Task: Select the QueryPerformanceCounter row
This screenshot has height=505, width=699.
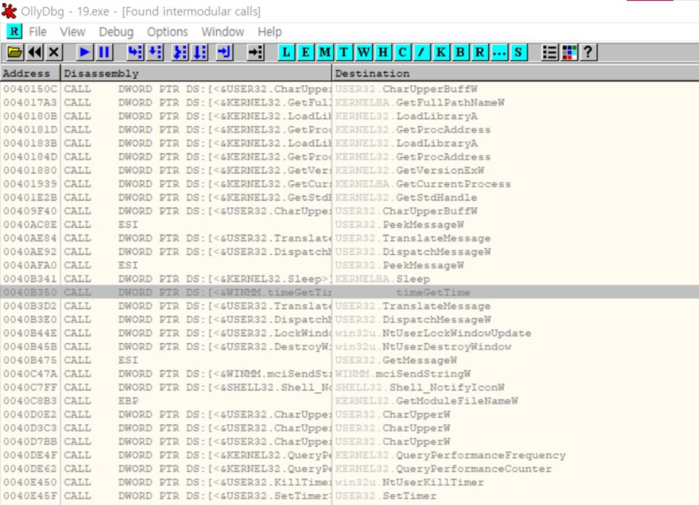Action: (349, 469)
